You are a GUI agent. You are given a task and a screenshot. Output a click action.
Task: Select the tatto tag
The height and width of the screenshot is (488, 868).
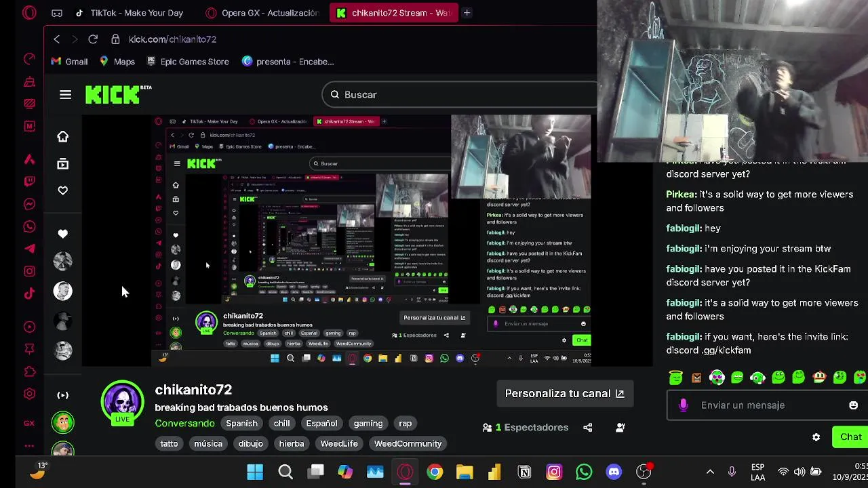click(x=169, y=444)
